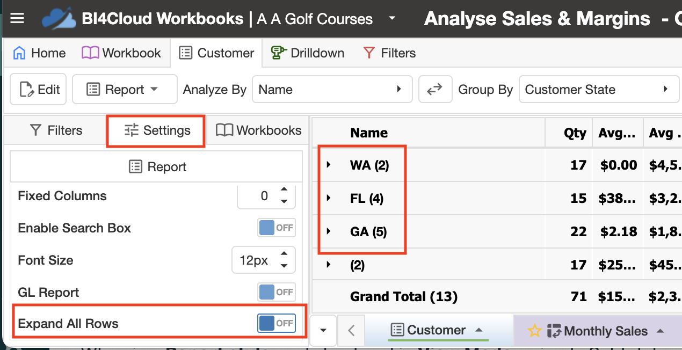This screenshot has width=682, height=350.
Task: Expand the WA (2) row
Action: (x=329, y=165)
